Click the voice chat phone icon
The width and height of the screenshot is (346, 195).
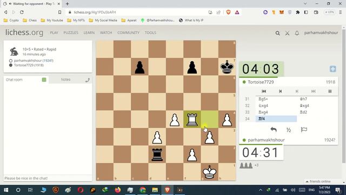[88, 80]
